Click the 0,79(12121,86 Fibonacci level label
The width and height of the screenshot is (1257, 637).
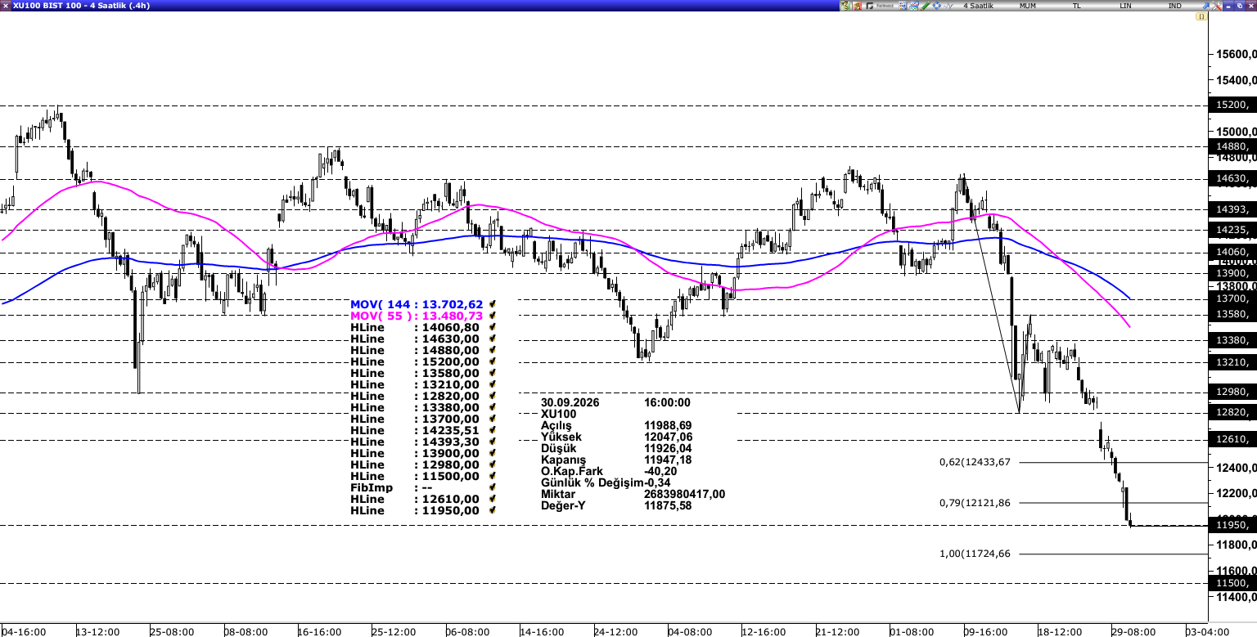(975, 503)
